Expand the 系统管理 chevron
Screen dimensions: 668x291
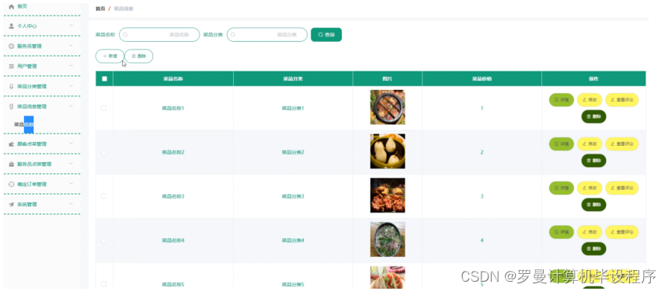tap(71, 204)
